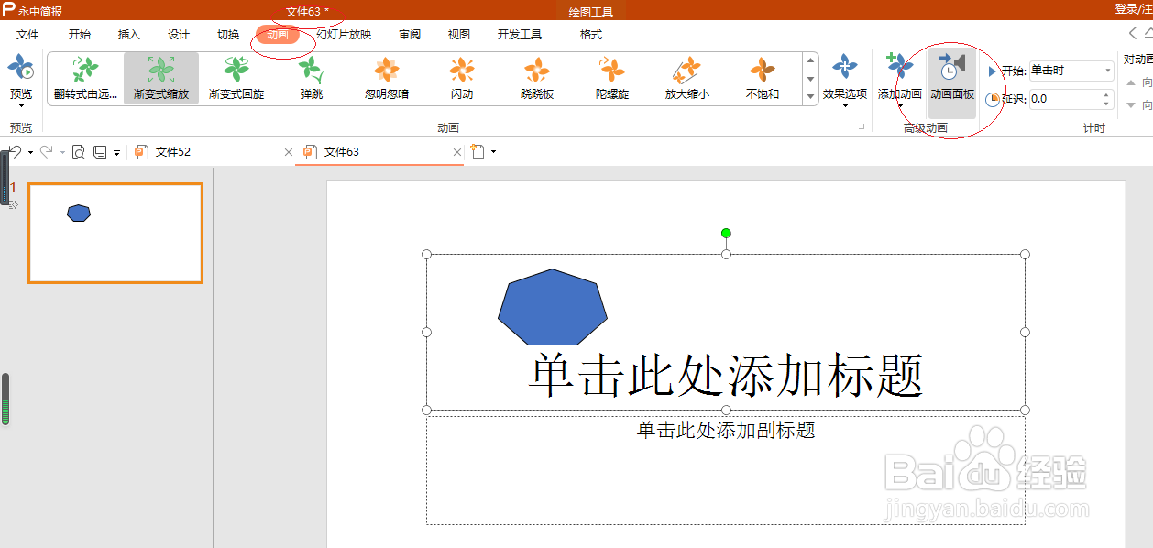Expand the new document dropdown arrow
The image size is (1153, 548).
pyautogui.click(x=494, y=151)
